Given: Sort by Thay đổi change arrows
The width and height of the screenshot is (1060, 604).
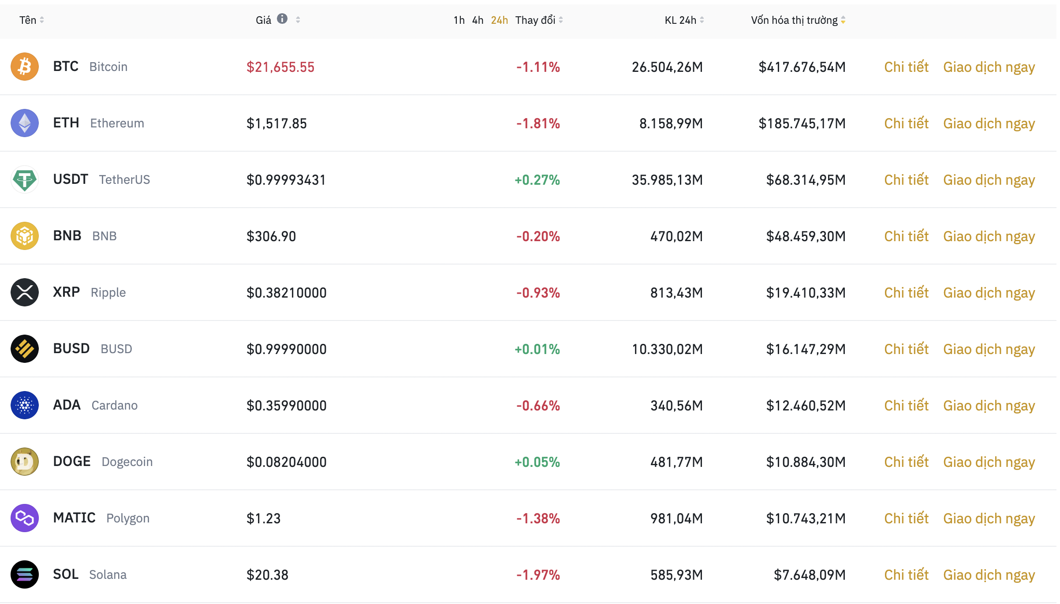Looking at the screenshot, I should point(561,20).
